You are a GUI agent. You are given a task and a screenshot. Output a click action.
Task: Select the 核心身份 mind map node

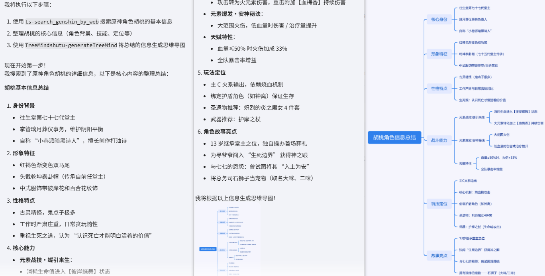pyautogui.click(x=439, y=19)
